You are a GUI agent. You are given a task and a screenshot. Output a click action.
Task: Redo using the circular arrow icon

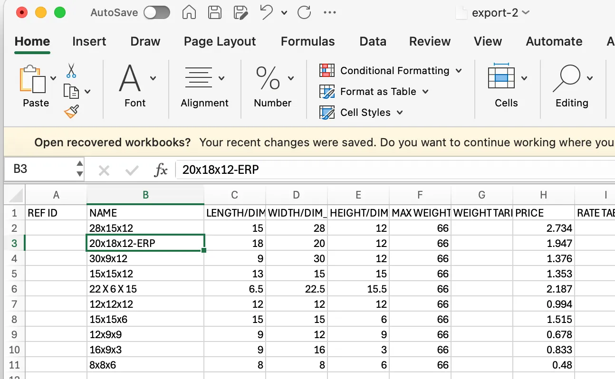pyautogui.click(x=304, y=13)
